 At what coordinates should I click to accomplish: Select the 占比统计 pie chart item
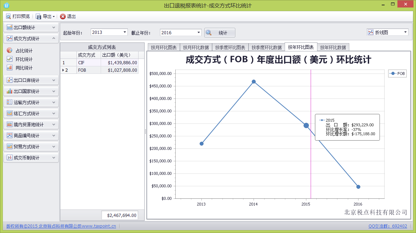coord(10,51)
